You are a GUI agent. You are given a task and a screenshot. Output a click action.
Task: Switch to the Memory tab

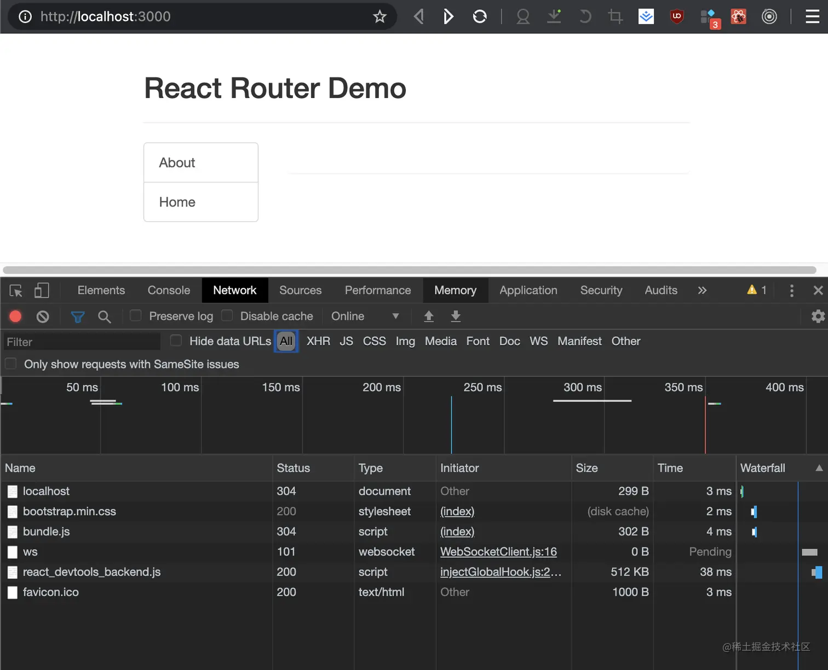coord(455,290)
